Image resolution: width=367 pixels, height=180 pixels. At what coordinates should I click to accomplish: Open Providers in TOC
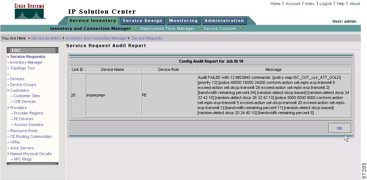18,108
